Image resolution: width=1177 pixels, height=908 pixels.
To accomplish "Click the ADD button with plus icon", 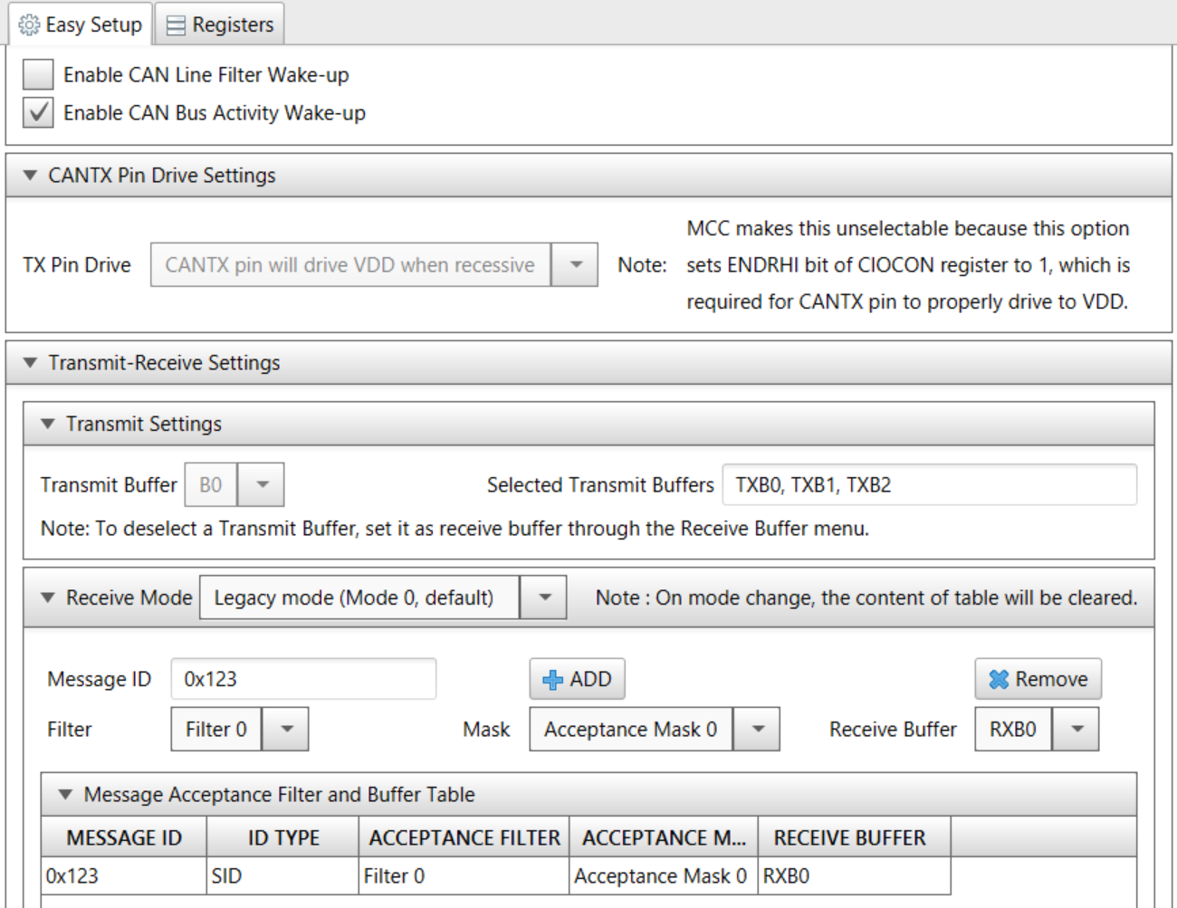I will coord(577,680).
